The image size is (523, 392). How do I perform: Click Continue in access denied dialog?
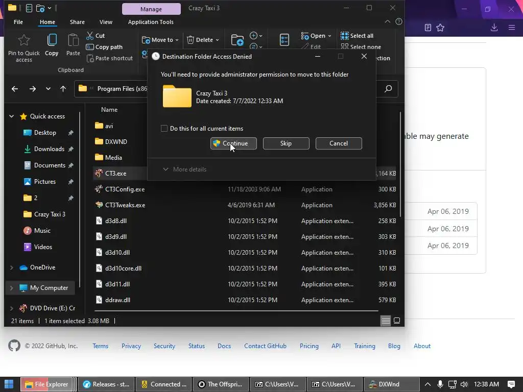coord(233,143)
